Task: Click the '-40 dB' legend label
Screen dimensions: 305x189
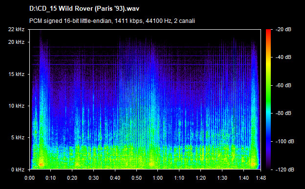Action: pos(283,57)
